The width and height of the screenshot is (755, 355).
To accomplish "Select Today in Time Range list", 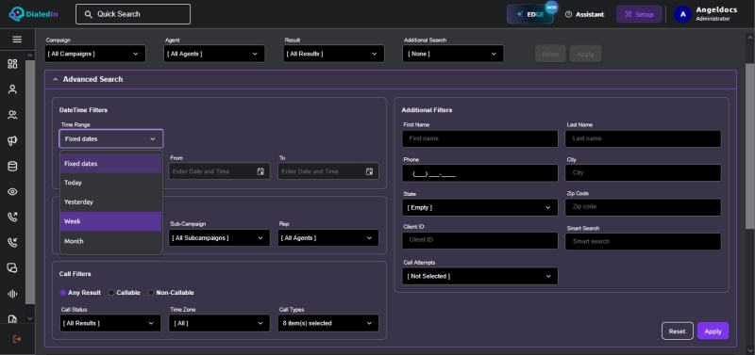I will click(x=110, y=183).
